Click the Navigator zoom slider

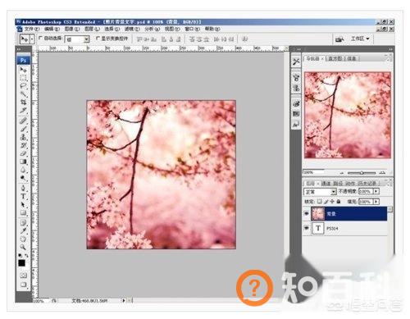click(x=362, y=173)
